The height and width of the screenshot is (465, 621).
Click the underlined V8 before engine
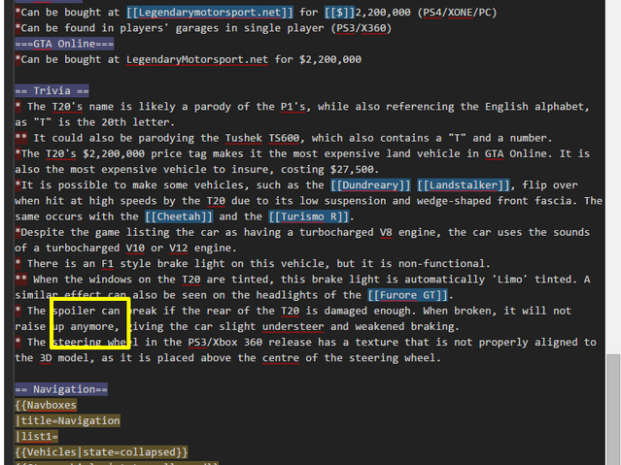pyautogui.click(x=386, y=232)
